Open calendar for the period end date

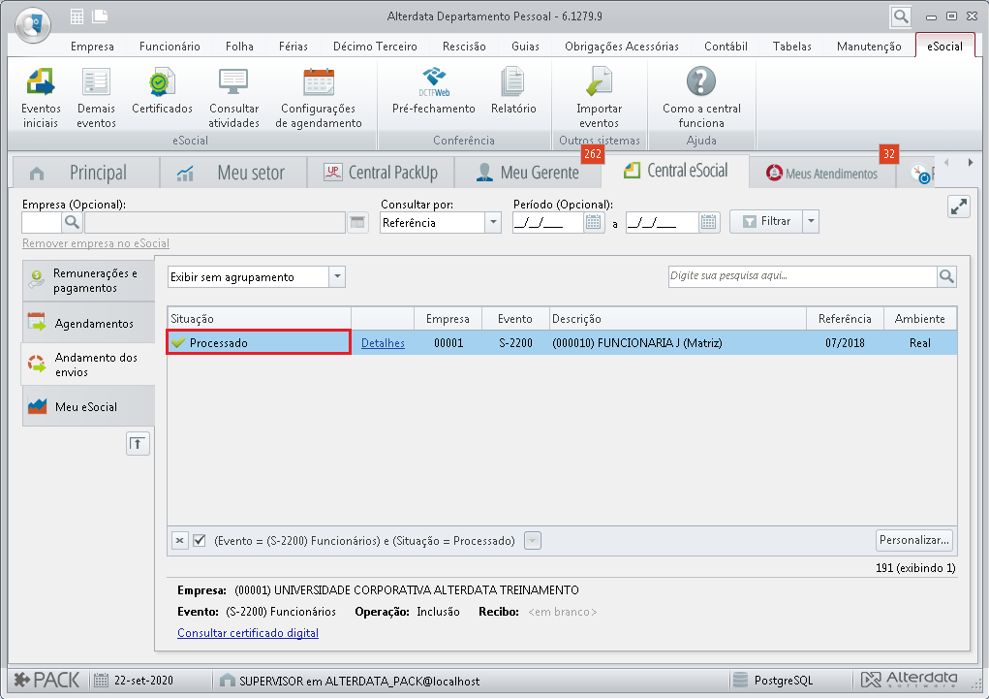[708, 222]
